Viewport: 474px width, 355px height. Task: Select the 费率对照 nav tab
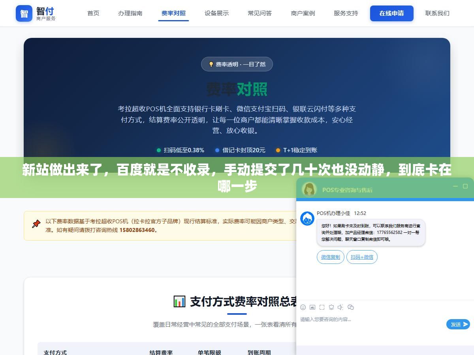[x=173, y=13]
